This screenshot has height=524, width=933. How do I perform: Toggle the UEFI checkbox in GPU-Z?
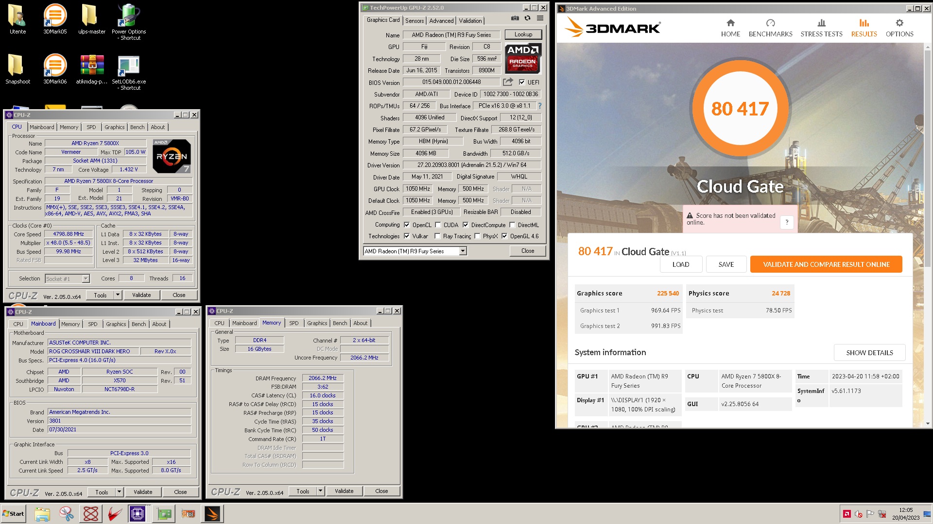(522, 82)
